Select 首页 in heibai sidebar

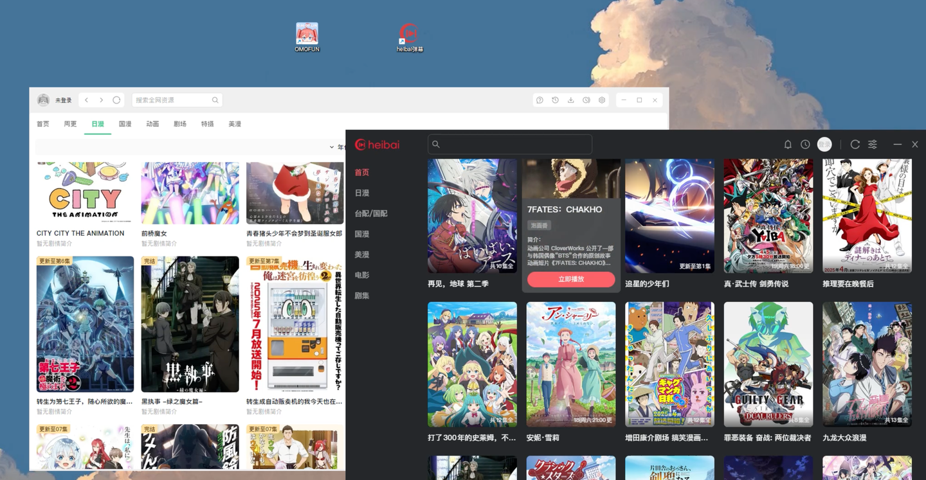[x=362, y=172]
